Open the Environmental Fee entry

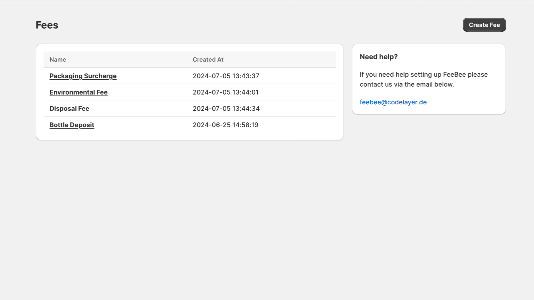click(x=78, y=92)
